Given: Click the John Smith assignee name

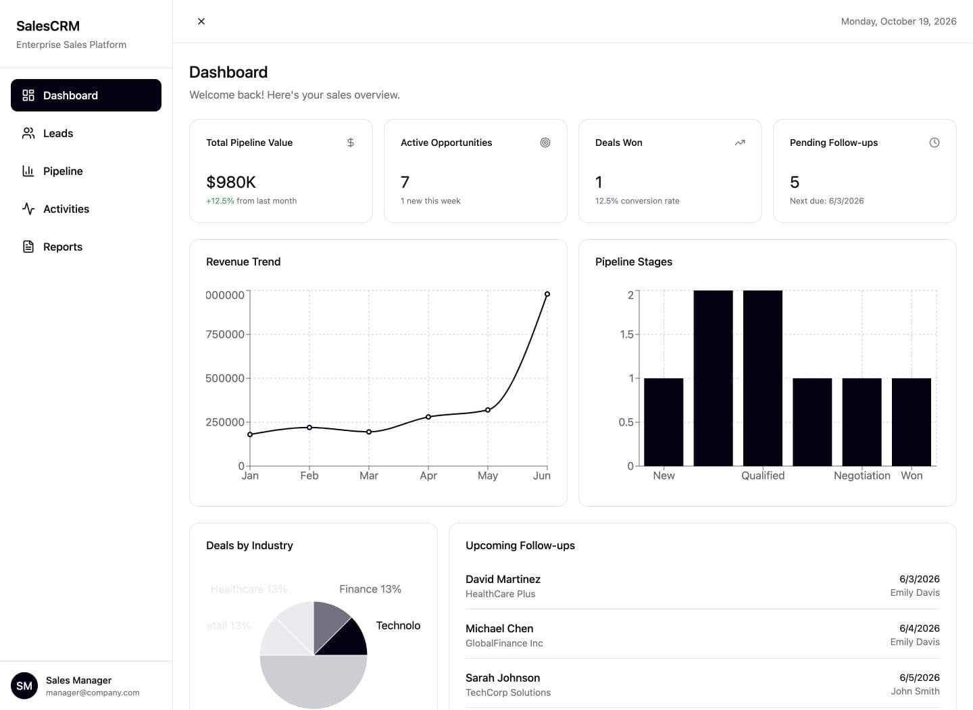Looking at the screenshot, I should pos(915,691).
